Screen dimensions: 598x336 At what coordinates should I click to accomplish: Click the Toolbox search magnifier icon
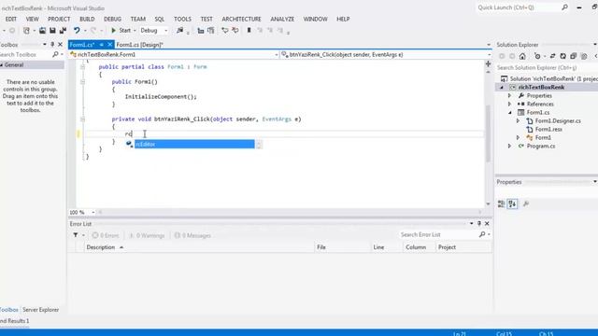[55, 54]
